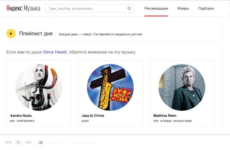The height and width of the screenshot is (150, 230).
Task: Open the Плейлист дня heading
Action: coord(36,33)
